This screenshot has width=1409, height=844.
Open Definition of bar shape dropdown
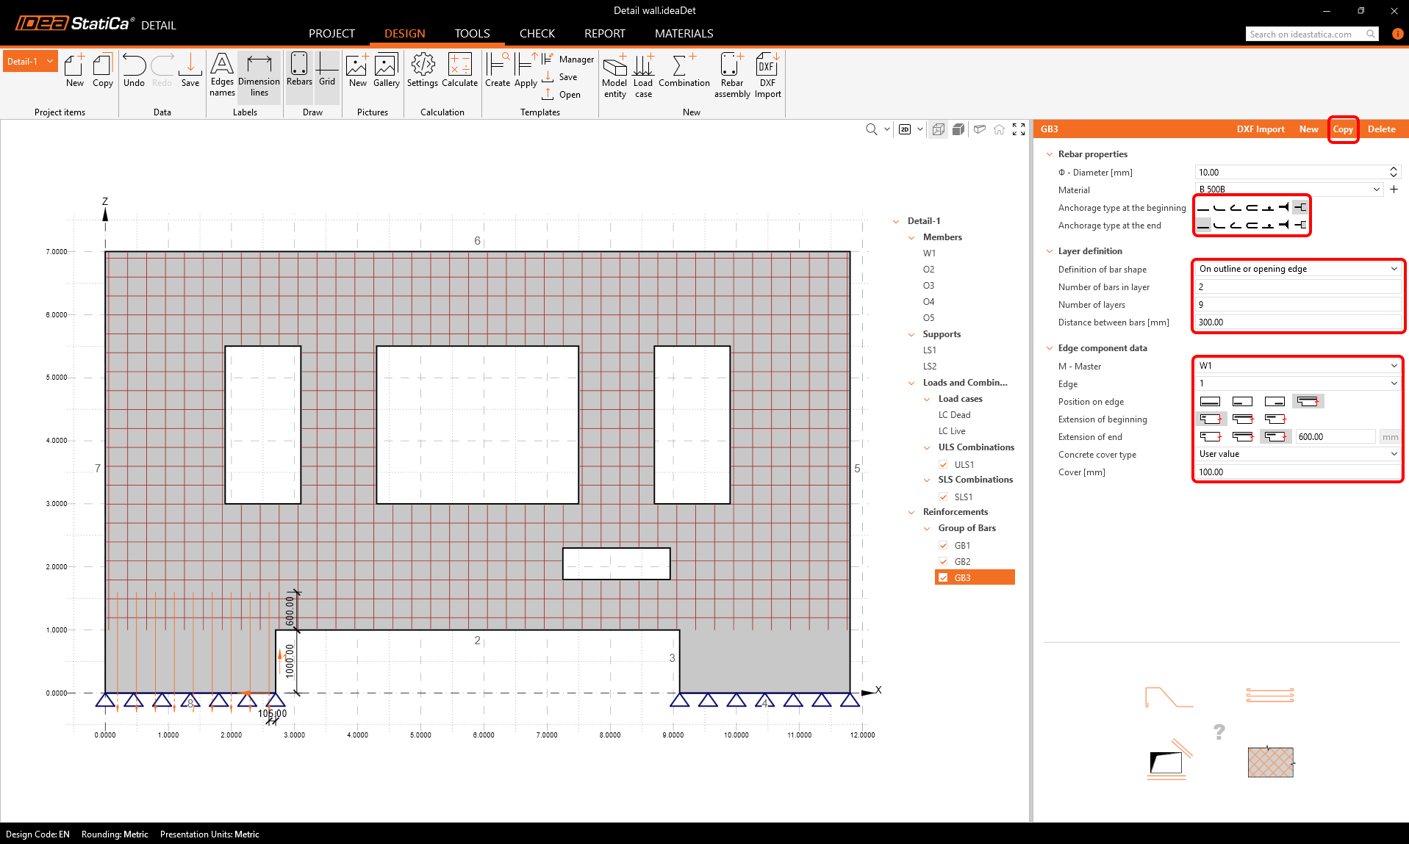(x=1297, y=269)
